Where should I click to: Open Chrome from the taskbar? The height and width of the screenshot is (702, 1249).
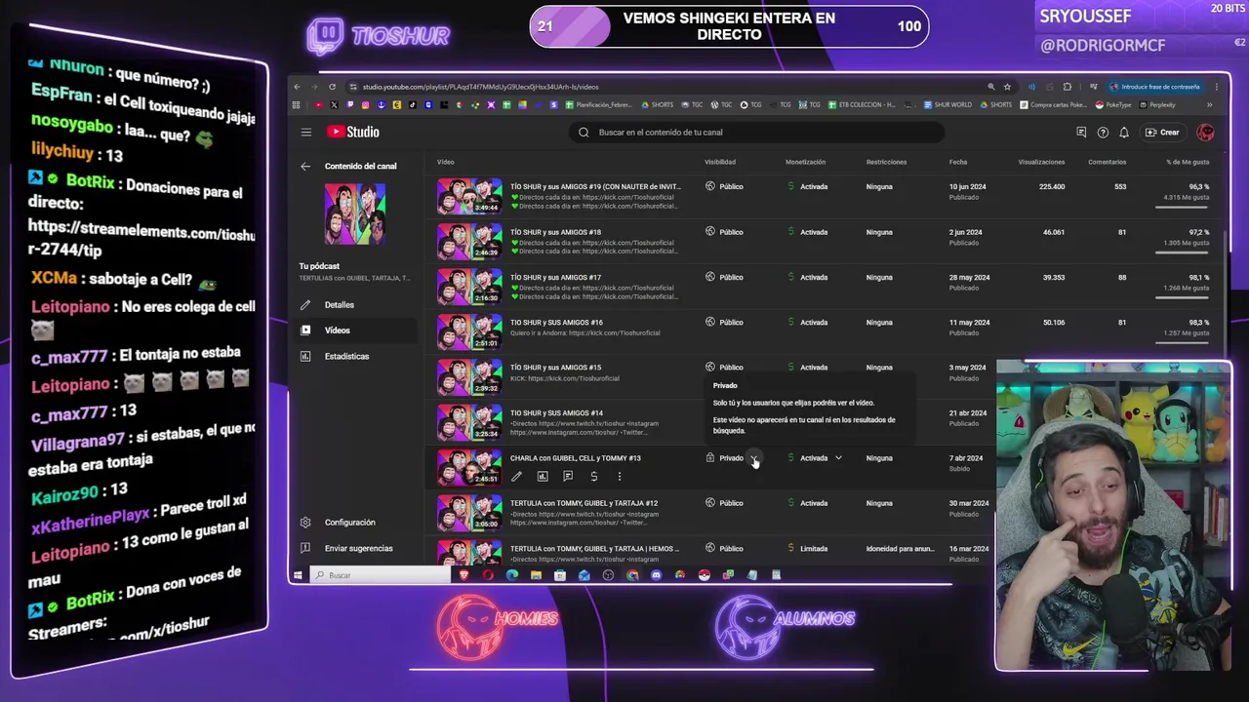632,575
